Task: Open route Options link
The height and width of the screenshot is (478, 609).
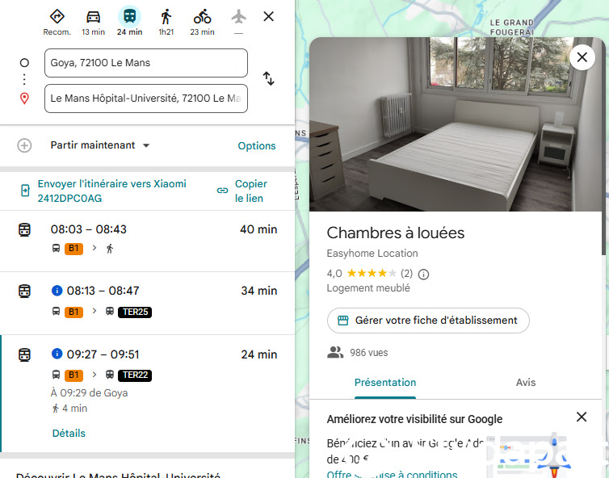Action: [256, 146]
